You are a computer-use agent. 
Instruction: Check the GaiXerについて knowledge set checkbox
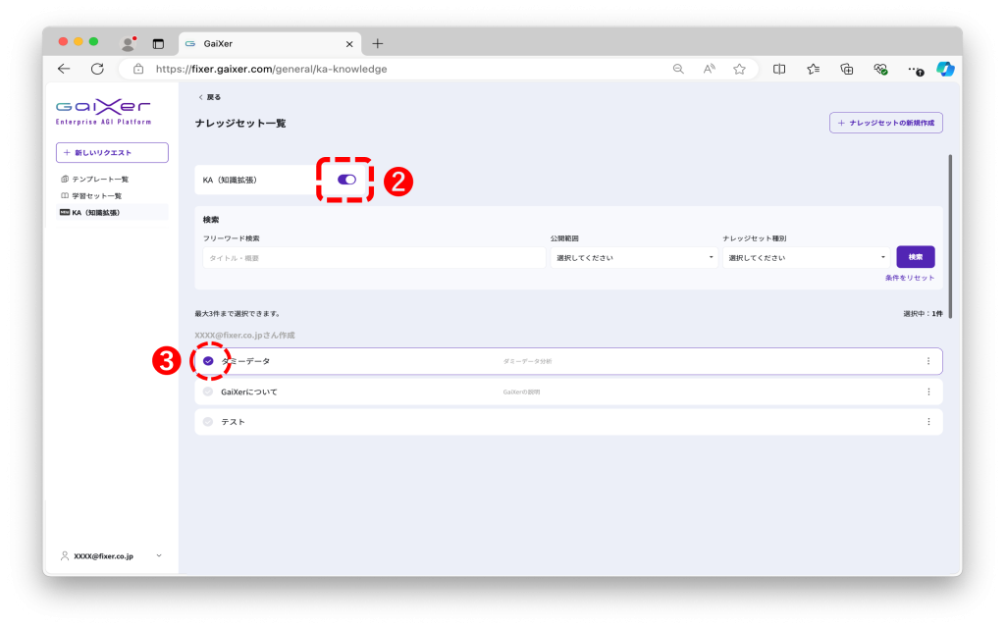pyautogui.click(x=208, y=392)
